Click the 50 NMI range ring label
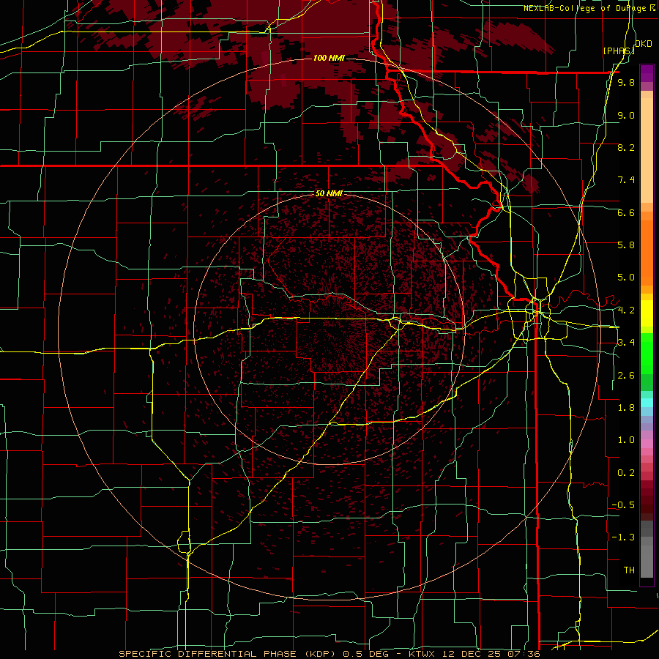 pyautogui.click(x=329, y=194)
